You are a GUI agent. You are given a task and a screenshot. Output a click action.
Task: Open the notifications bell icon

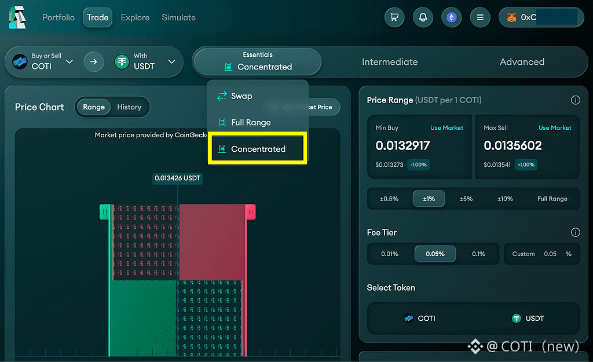point(423,17)
